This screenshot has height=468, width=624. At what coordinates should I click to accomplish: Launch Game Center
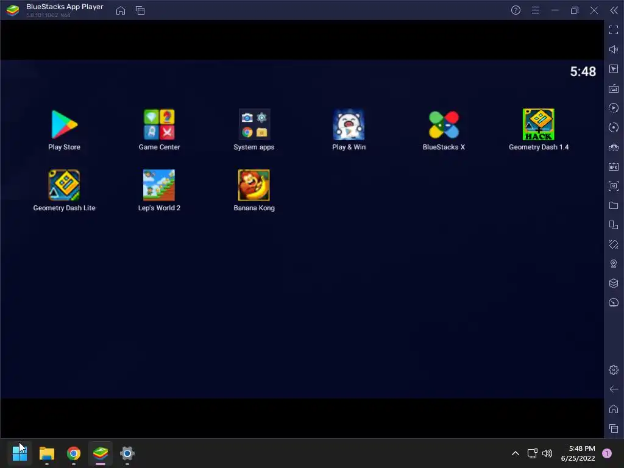159,125
